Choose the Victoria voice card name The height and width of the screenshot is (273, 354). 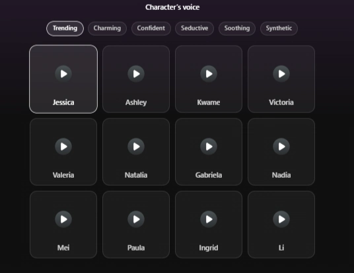point(281,102)
